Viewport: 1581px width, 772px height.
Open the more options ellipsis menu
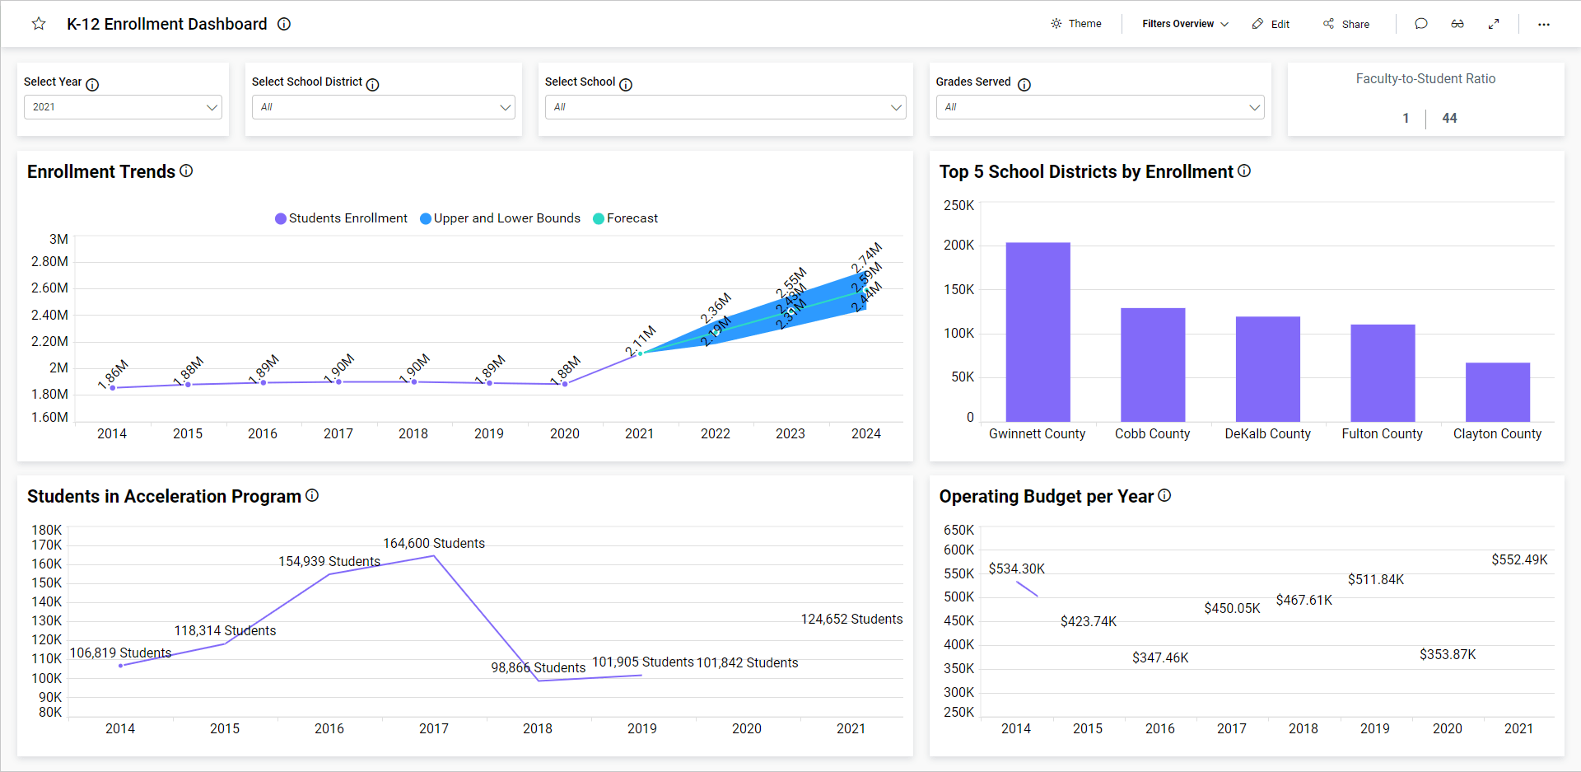[x=1544, y=24]
